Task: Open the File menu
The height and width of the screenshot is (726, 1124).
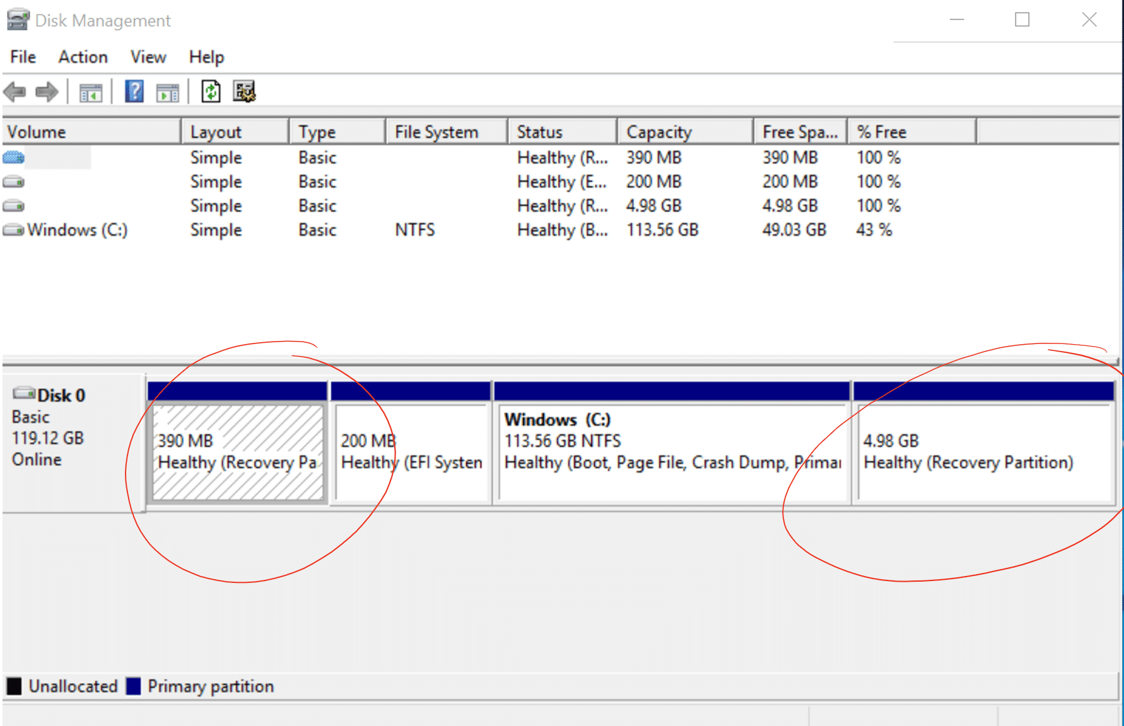Action: (23, 57)
